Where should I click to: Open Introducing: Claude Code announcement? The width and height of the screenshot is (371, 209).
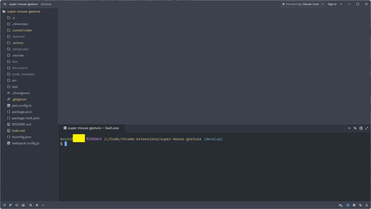[x=301, y=4]
